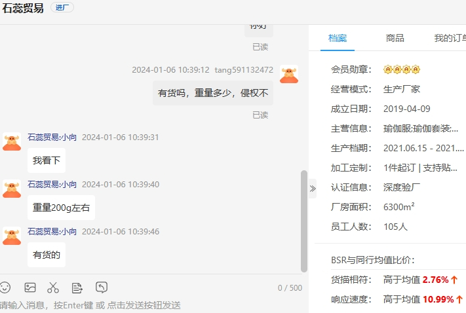Click the 已读 status under 有货吗 message

260,115
